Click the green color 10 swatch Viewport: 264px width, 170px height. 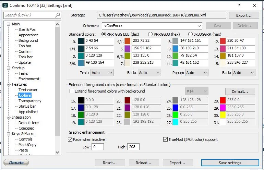point(175,56)
